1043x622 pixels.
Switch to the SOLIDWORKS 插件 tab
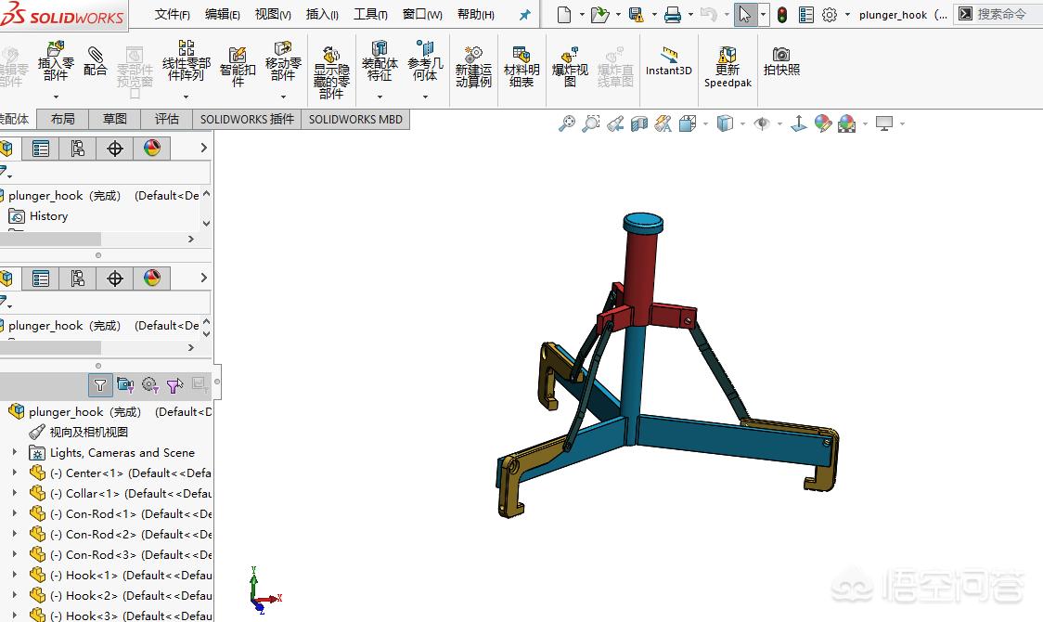(x=247, y=119)
